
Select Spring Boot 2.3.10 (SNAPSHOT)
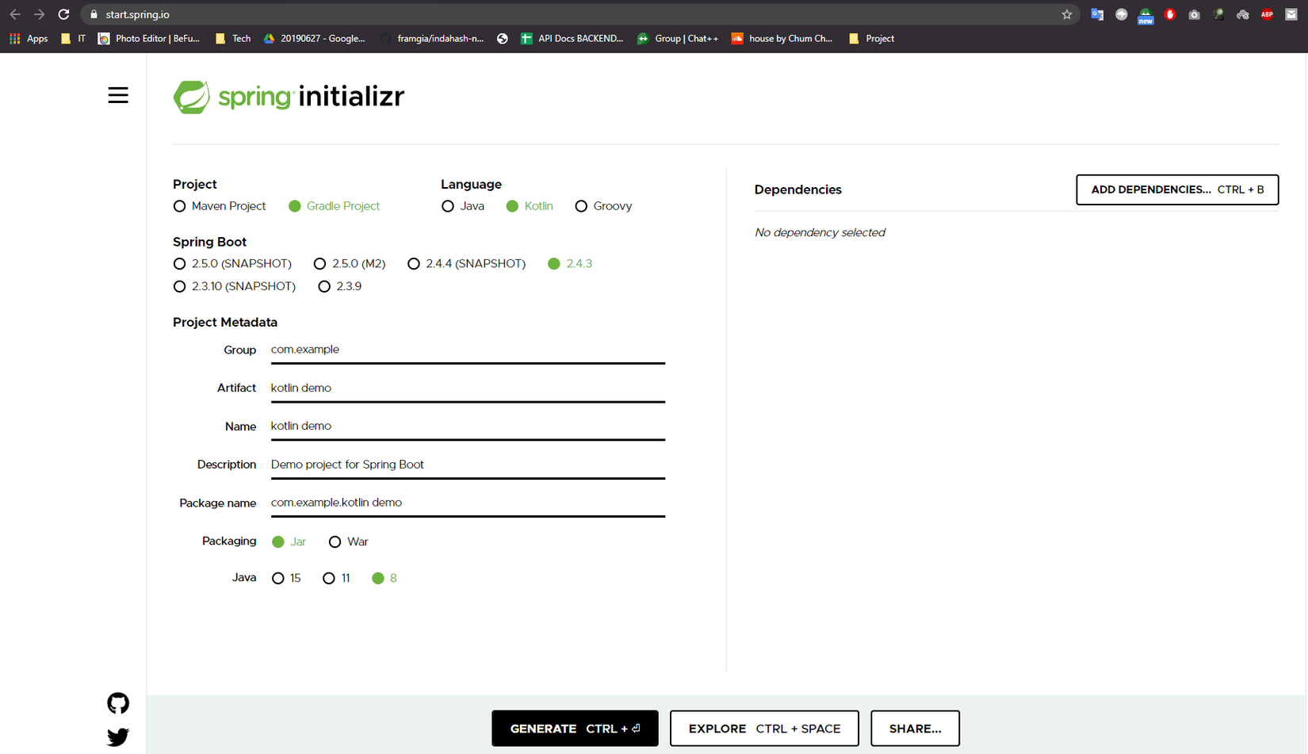point(180,286)
